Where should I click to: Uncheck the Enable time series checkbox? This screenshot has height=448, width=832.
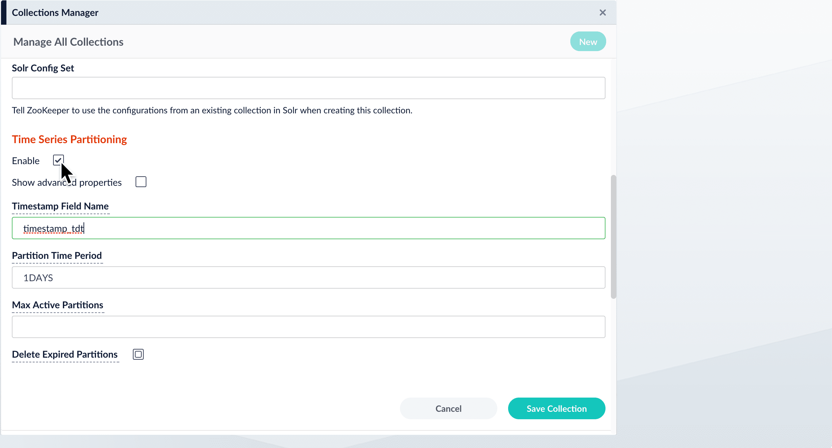(58, 160)
